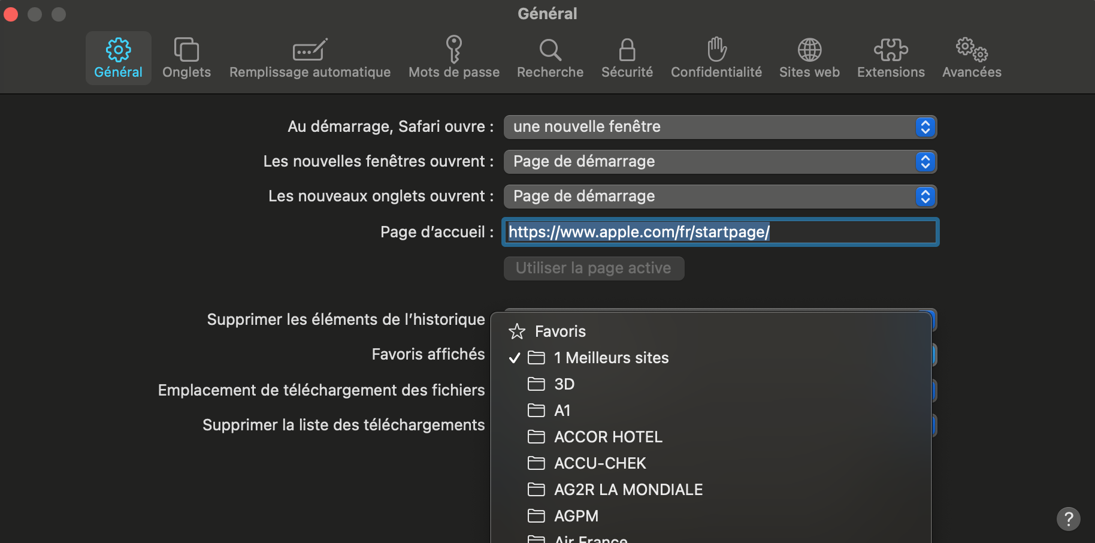Open the Sites web globe pane
The image size is (1095, 543).
809,58
